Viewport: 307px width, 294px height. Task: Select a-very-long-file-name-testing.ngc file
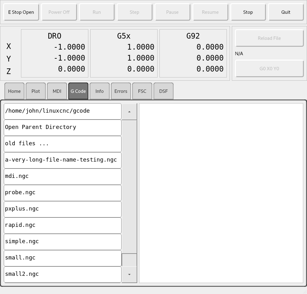63,160
